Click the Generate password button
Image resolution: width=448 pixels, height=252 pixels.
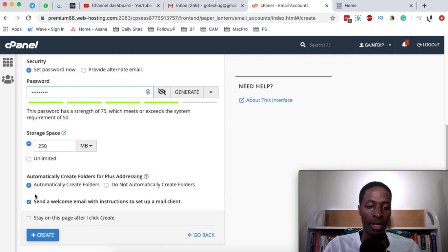click(187, 92)
